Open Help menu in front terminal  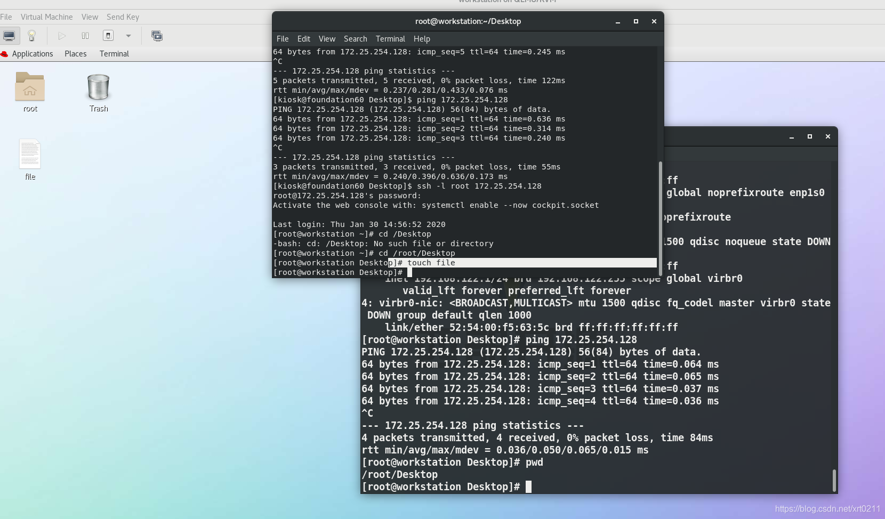pyautogui.click(x=422, y=39)
